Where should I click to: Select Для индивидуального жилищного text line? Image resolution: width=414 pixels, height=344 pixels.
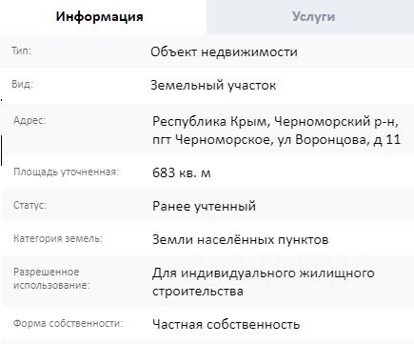click(264, 273)
